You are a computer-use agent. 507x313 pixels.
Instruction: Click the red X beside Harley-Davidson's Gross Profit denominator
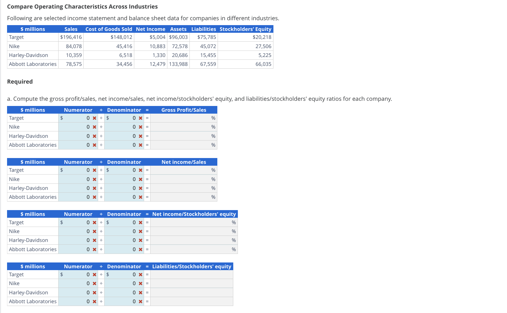tap(140, 136)
